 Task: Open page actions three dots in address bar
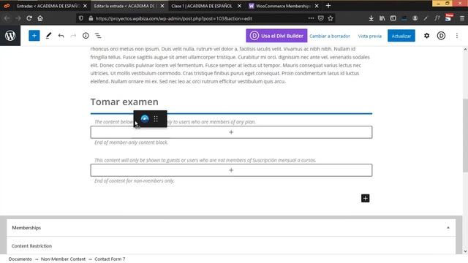[x=311, y=18]
